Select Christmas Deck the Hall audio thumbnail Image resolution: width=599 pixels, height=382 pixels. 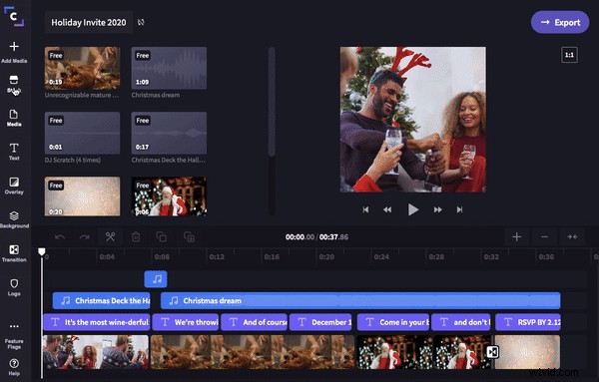click(169, 133)
